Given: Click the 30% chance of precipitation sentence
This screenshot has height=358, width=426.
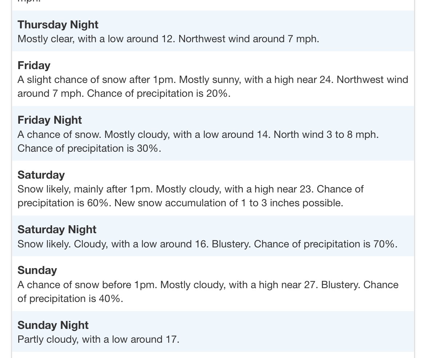Looking at the screenshot, I should tap(89, 148).
